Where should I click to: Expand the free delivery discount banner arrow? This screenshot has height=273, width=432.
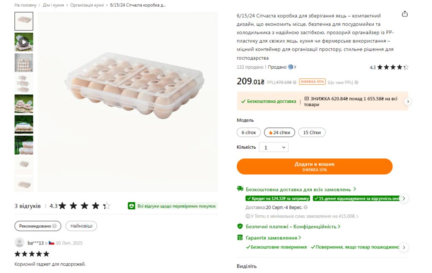pyautogui.click(x=408, y=102)
